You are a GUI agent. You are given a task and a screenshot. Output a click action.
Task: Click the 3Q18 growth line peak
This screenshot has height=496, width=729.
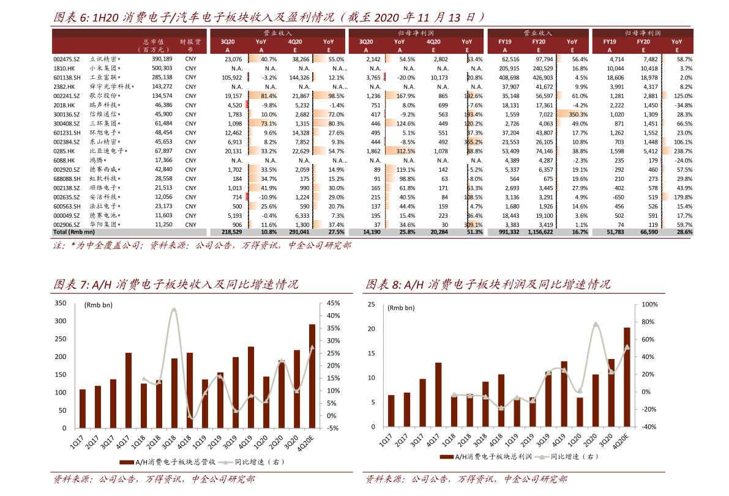tap(174, 309)
